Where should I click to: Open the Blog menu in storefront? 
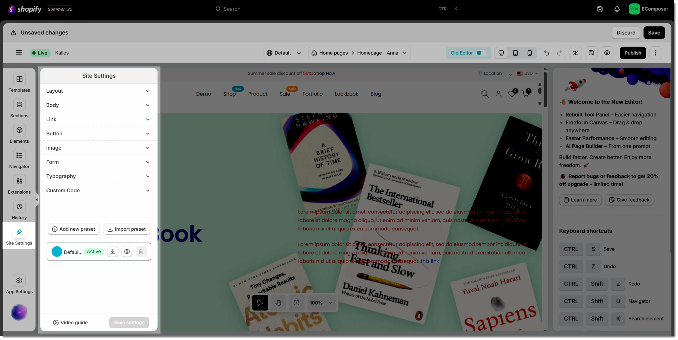pos(376,94)
